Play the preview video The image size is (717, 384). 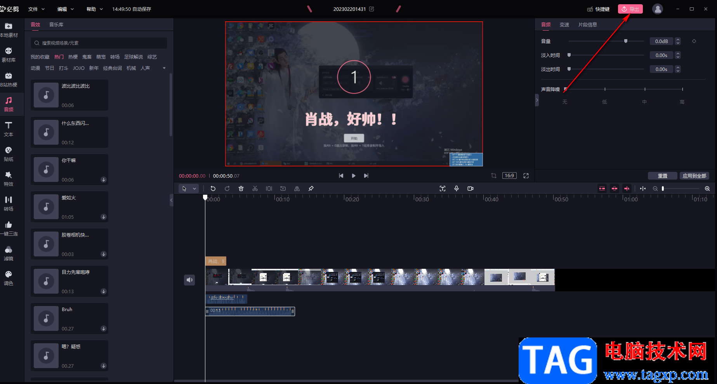point(354,176)
